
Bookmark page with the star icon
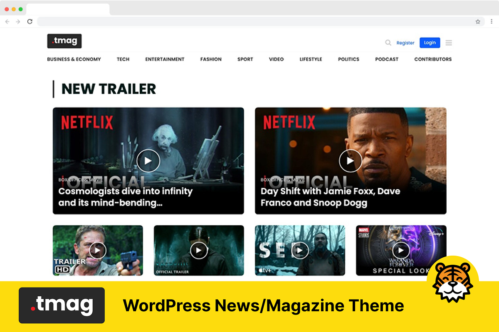click(x=478, y=22)
